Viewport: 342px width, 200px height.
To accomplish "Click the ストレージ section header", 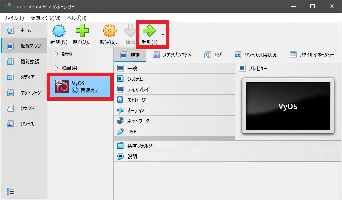I will click(174, 100).
